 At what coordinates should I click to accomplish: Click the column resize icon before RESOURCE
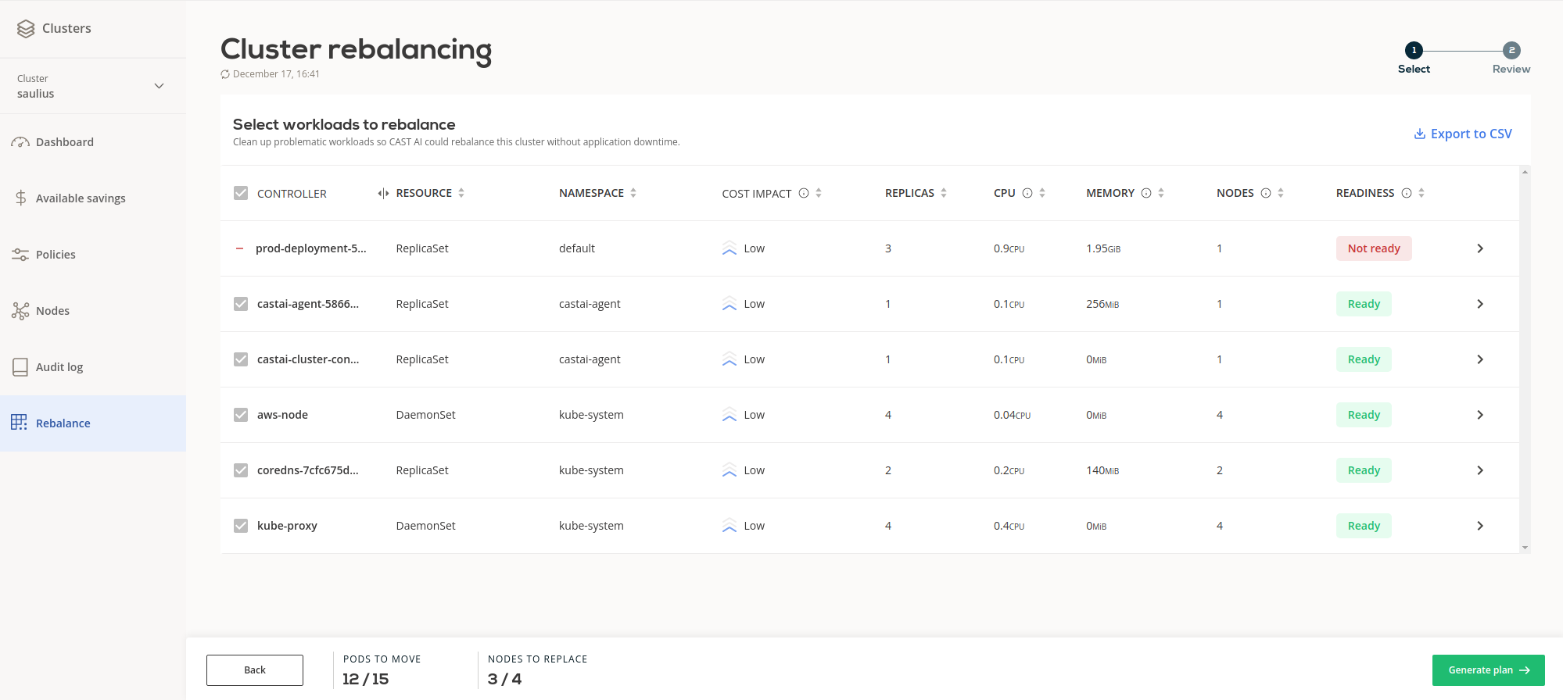pos(383,193)
